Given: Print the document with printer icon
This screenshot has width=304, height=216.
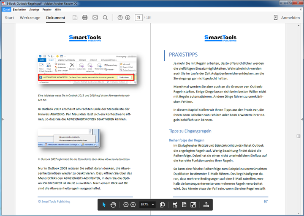Looking at the screenshot, I should 85,18.
